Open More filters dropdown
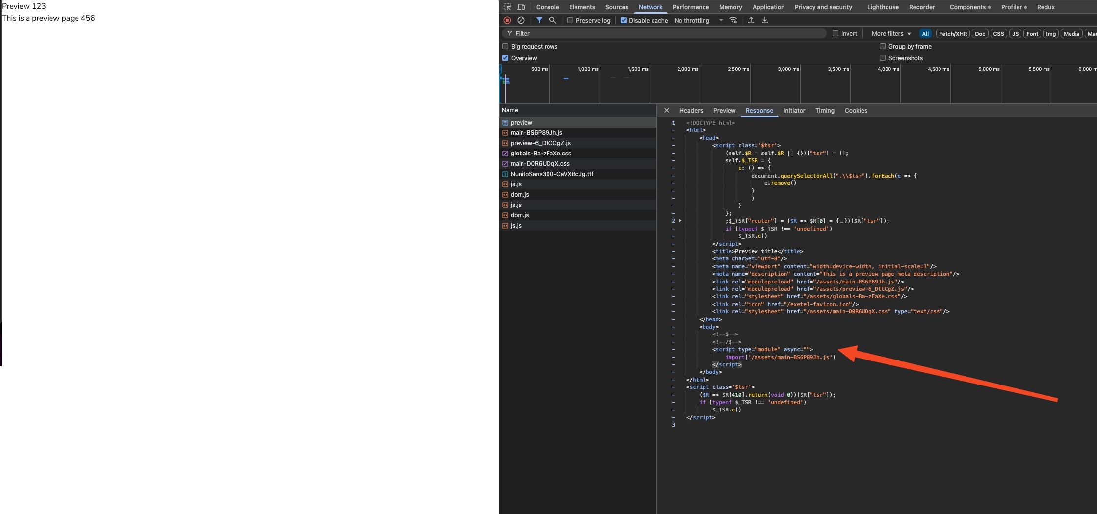This screenshot has height=514, width=1097. pyautogui.click(x=891, y=33)
